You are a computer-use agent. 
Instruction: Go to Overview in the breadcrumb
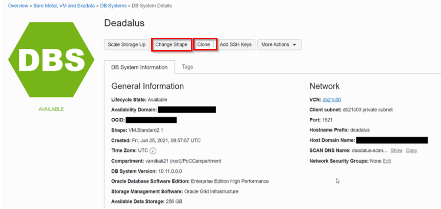click(18, 6)
